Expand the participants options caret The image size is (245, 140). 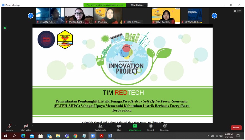[110, 126]
